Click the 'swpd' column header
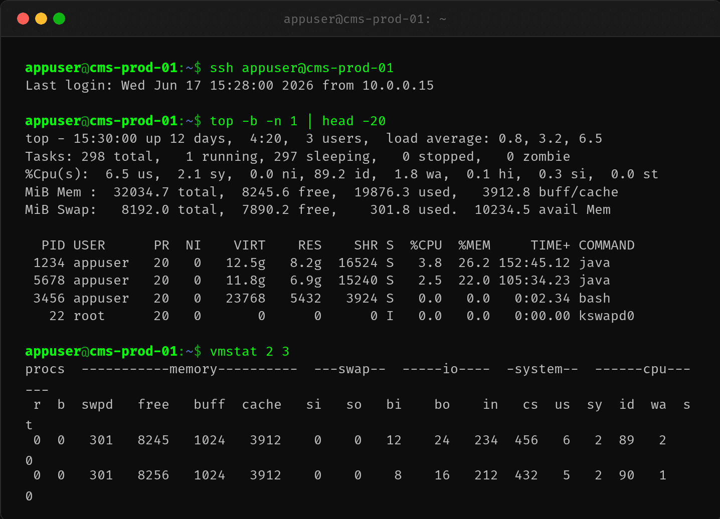720x519 pixels. 97,404
